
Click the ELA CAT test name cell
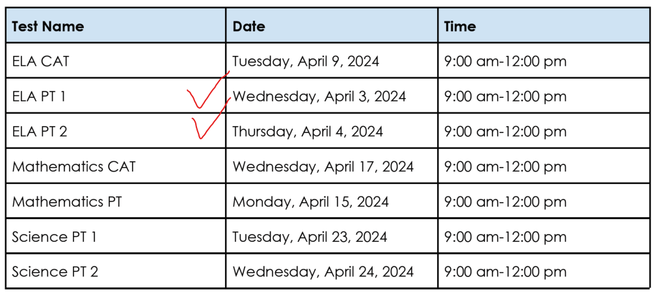40,62
